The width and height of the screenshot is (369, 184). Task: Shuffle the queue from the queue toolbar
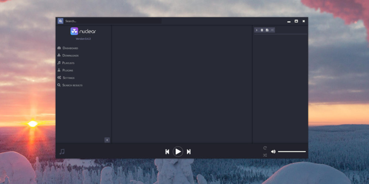click(272, 30)
